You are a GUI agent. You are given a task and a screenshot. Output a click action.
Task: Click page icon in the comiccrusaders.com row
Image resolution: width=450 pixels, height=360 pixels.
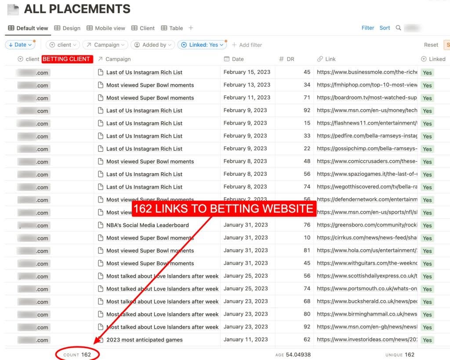pyautogui.click(x=101, y=161)
